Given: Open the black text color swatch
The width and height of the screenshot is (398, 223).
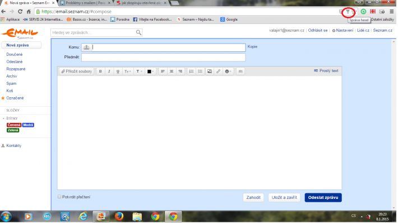Looking at the screenshot, I should tap(150, 72).
